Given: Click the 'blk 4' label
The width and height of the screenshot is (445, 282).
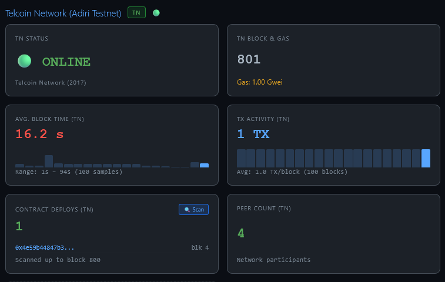Looking at the screenshot, I should click(200, 248).
